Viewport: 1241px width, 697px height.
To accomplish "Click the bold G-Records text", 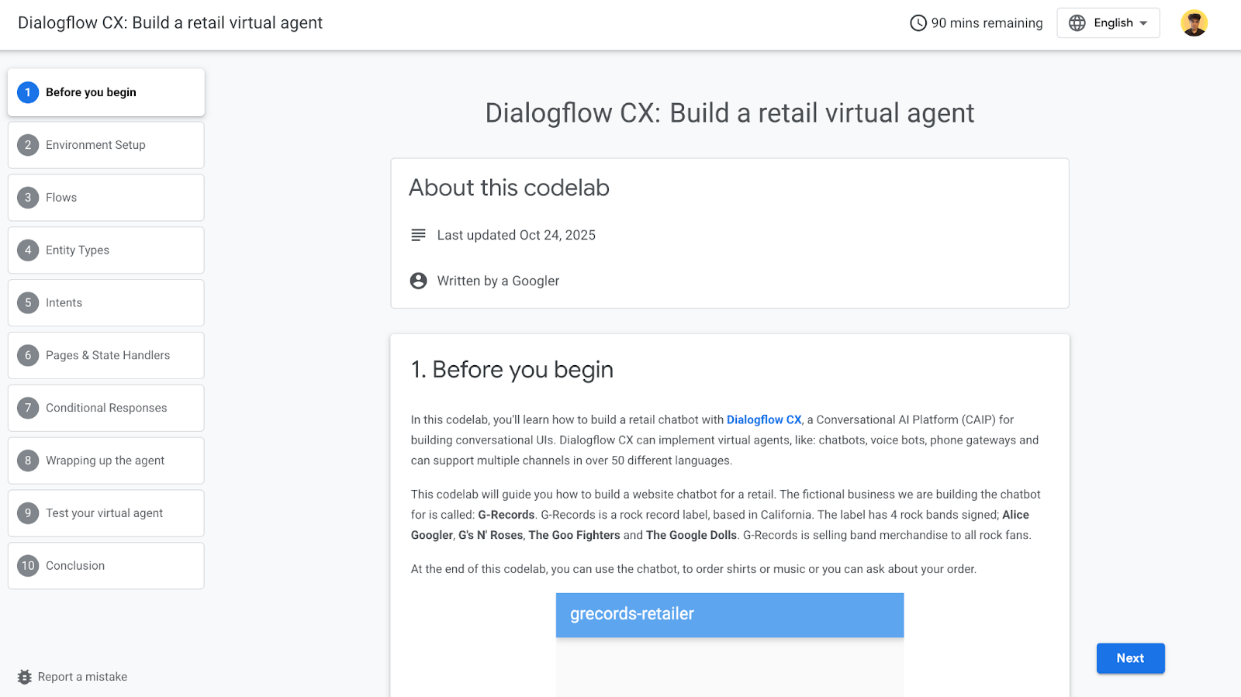I will 506,515.
